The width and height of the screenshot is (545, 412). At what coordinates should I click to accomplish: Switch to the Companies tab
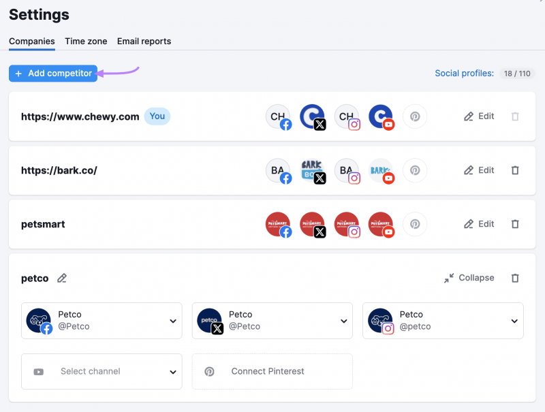pos(32,42)
